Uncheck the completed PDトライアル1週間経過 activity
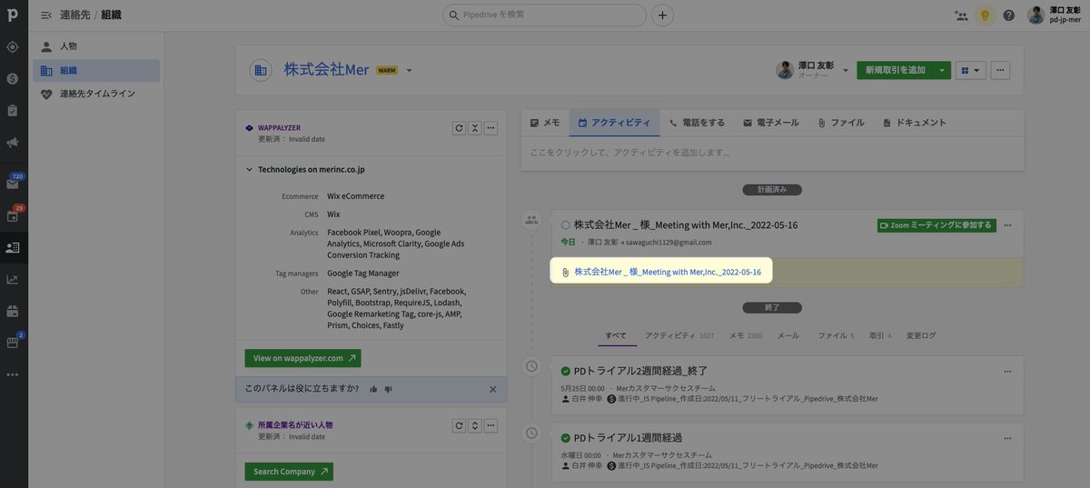1090x488 pixels. (566, 438)
